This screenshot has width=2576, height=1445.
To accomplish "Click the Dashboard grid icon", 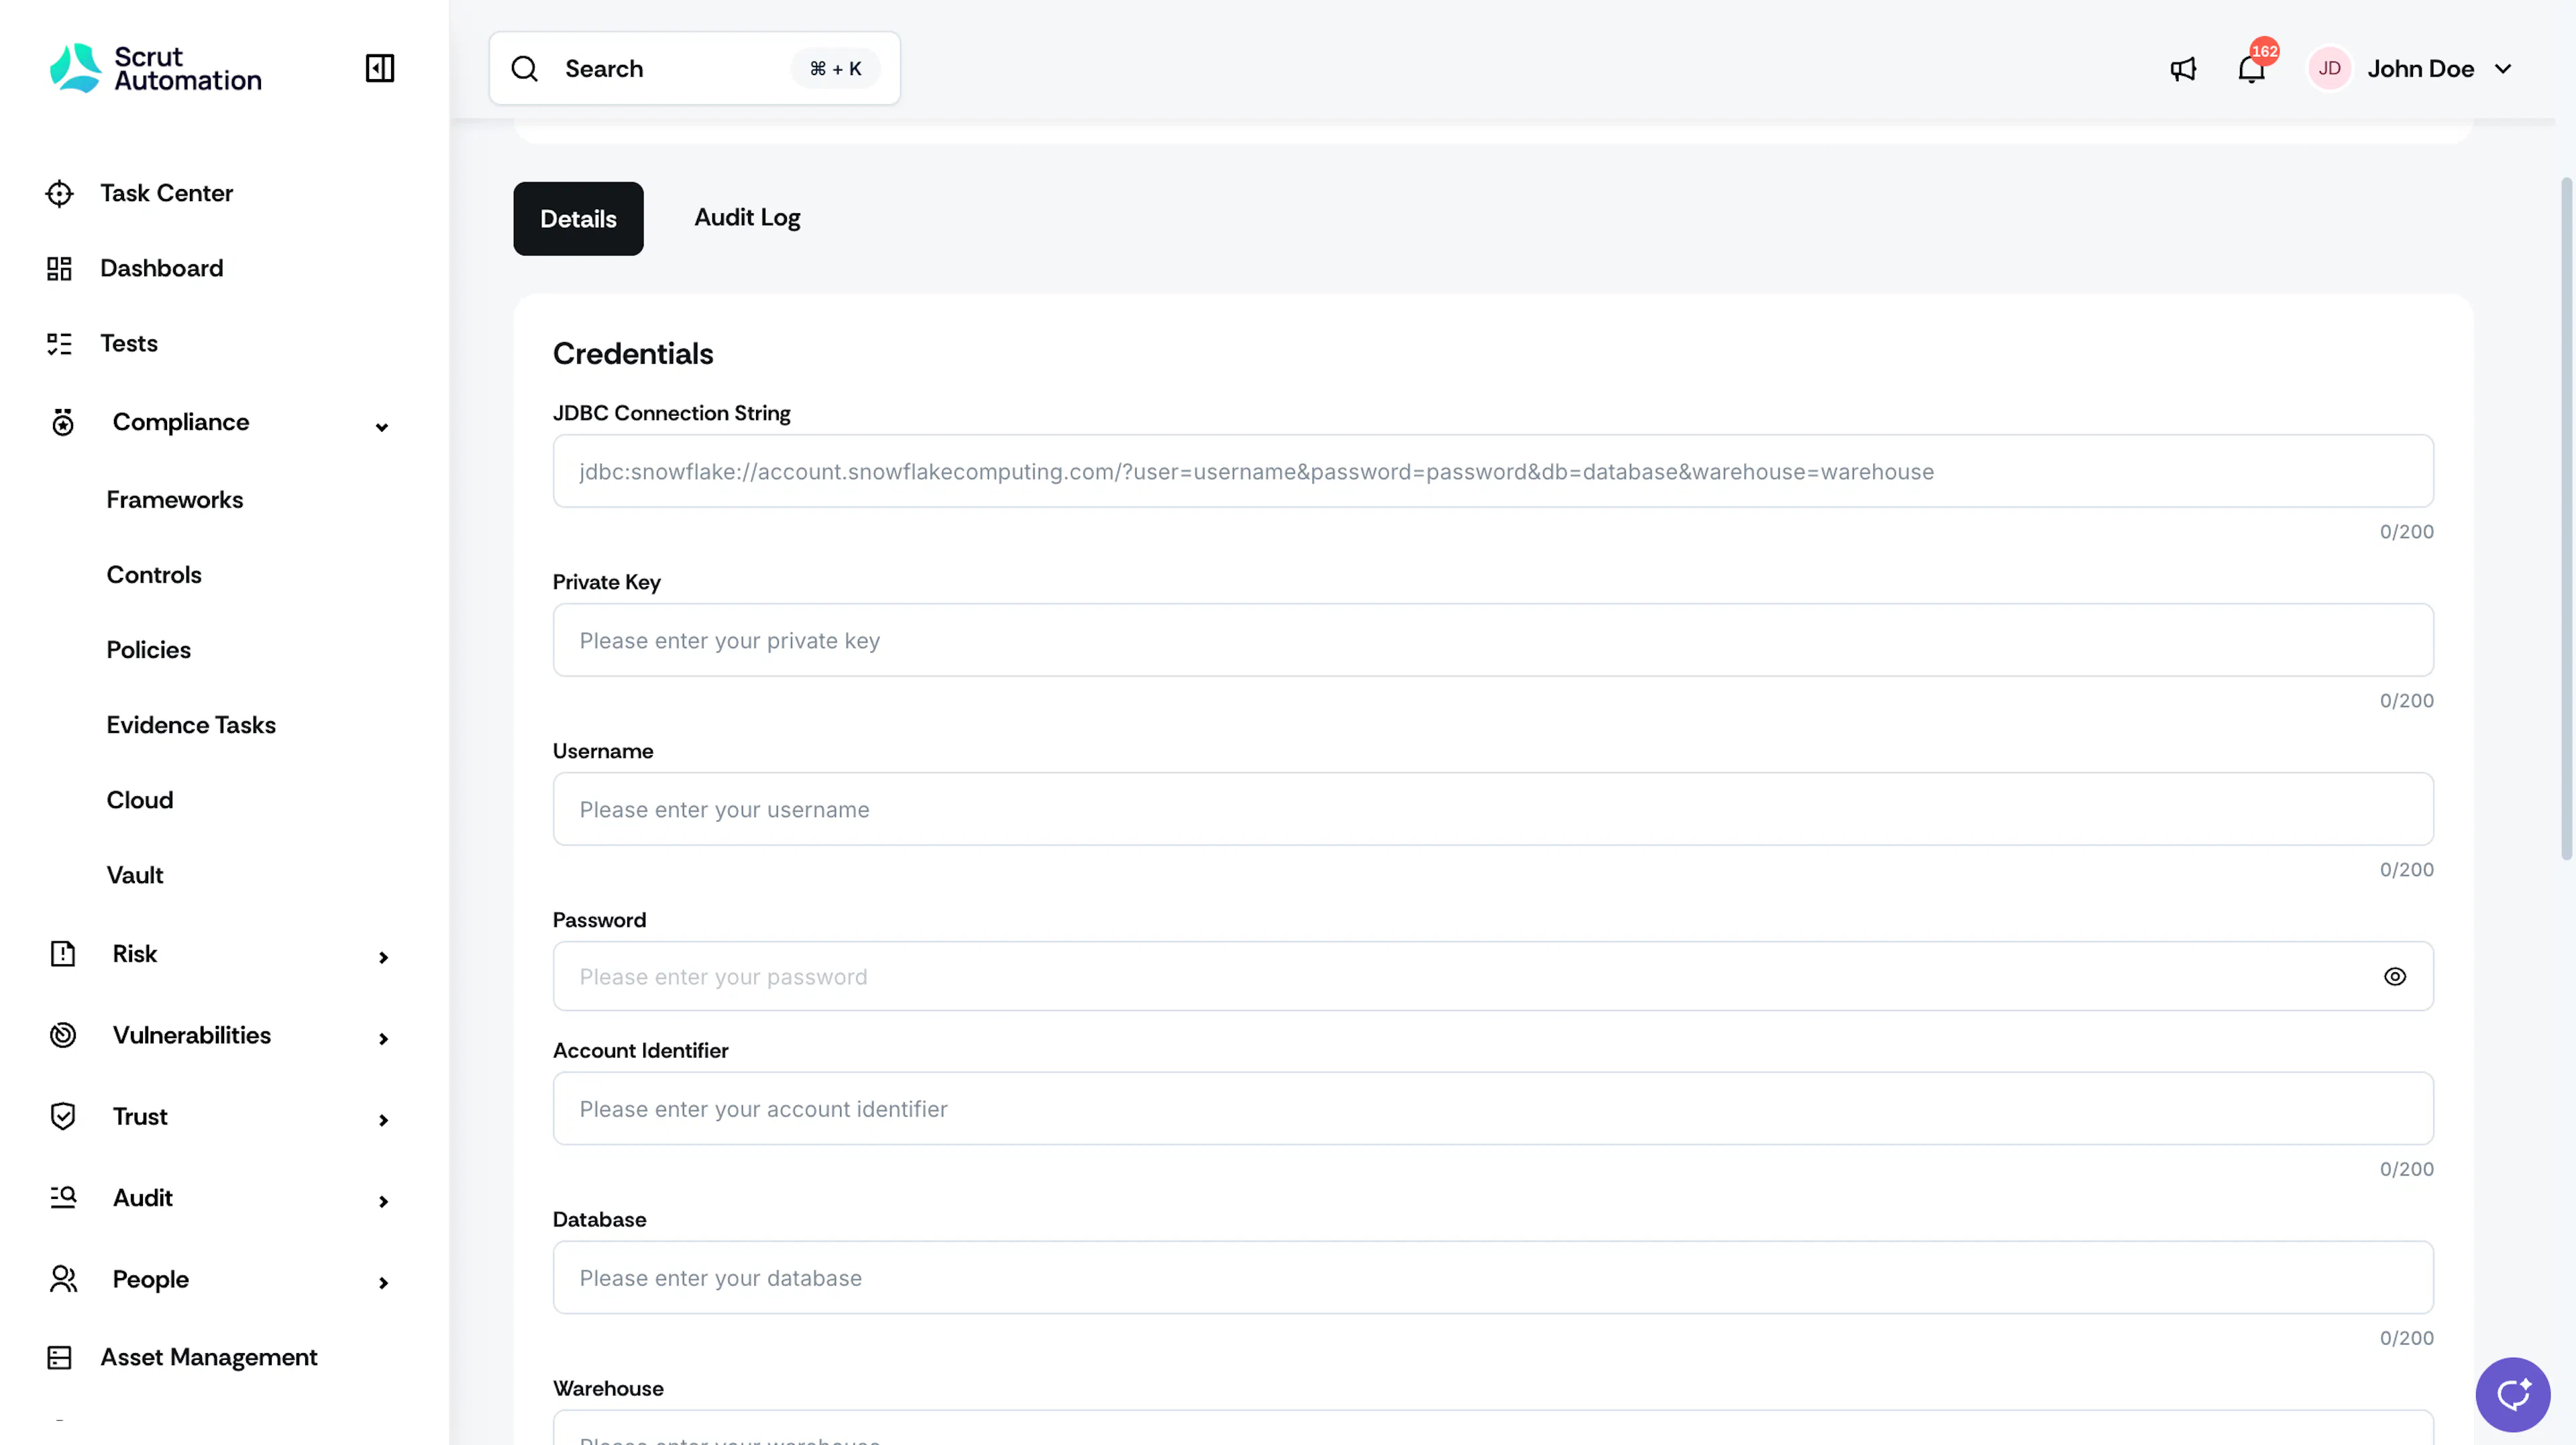I will coord(60,268).
